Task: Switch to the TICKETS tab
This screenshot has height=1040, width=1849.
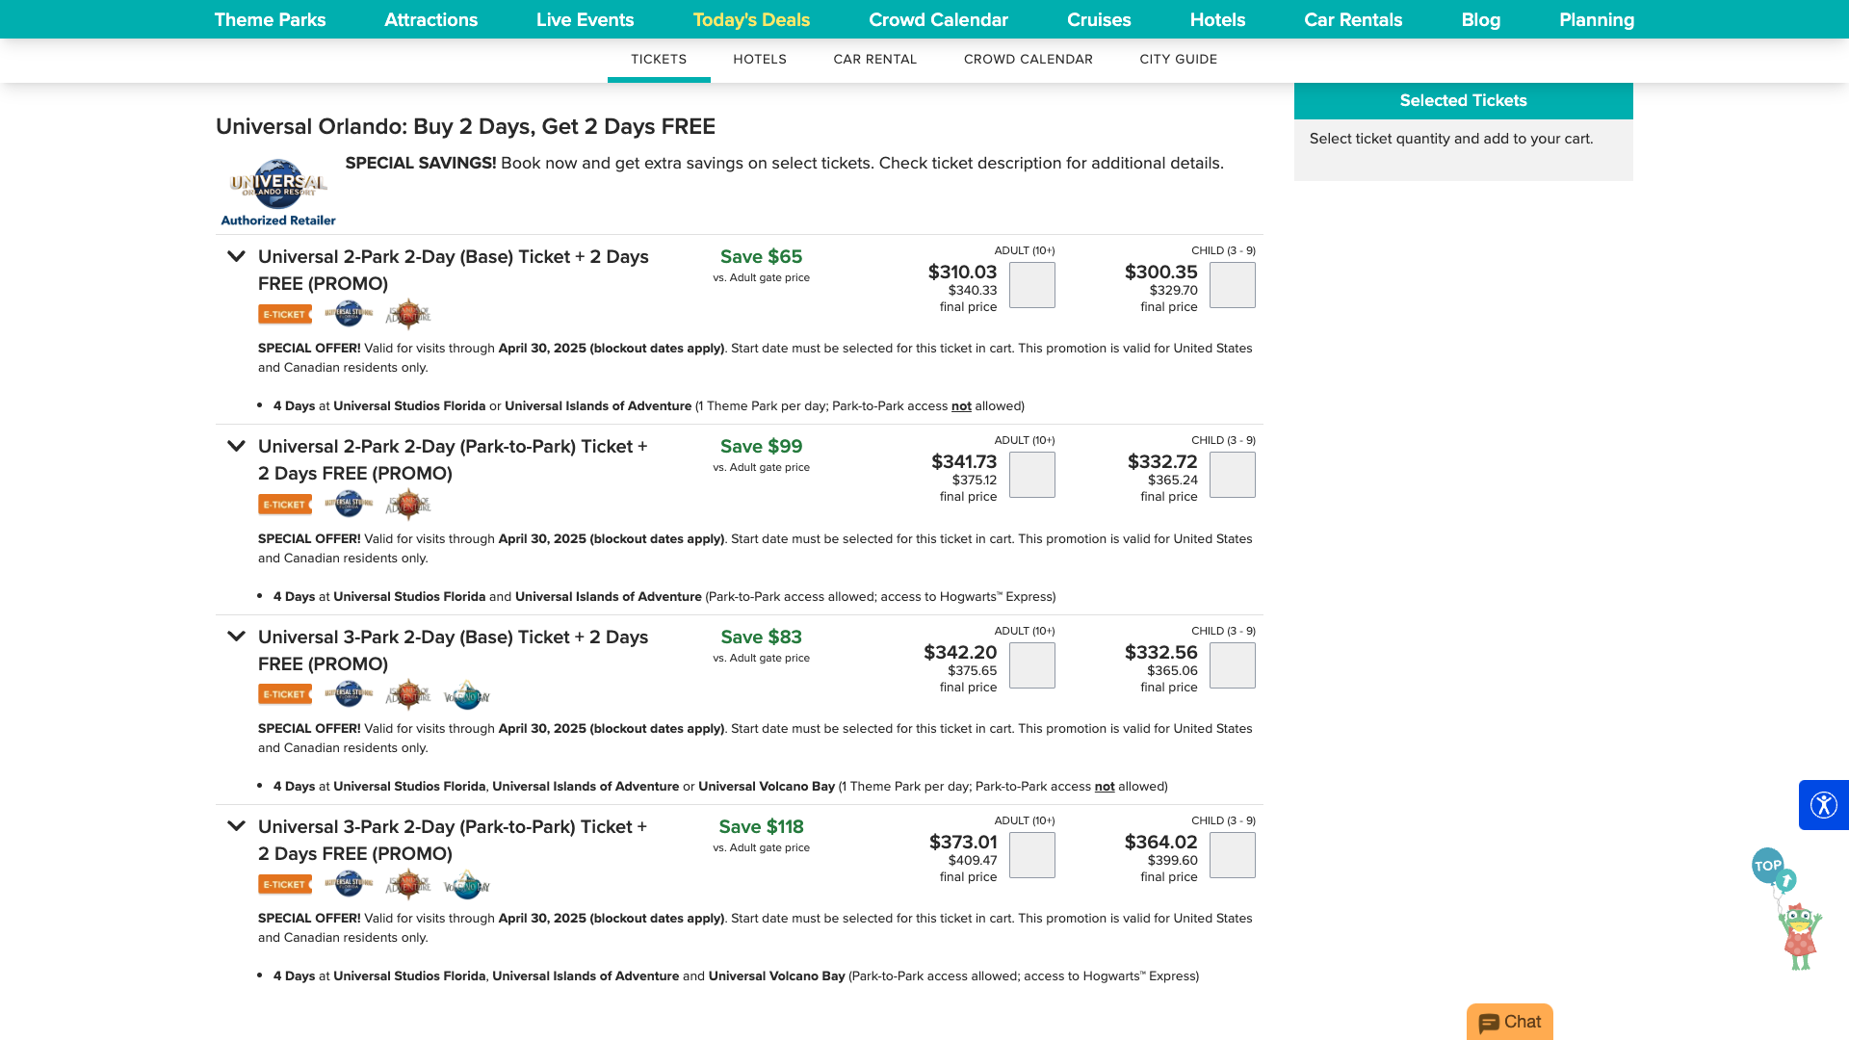Action: 659,60
